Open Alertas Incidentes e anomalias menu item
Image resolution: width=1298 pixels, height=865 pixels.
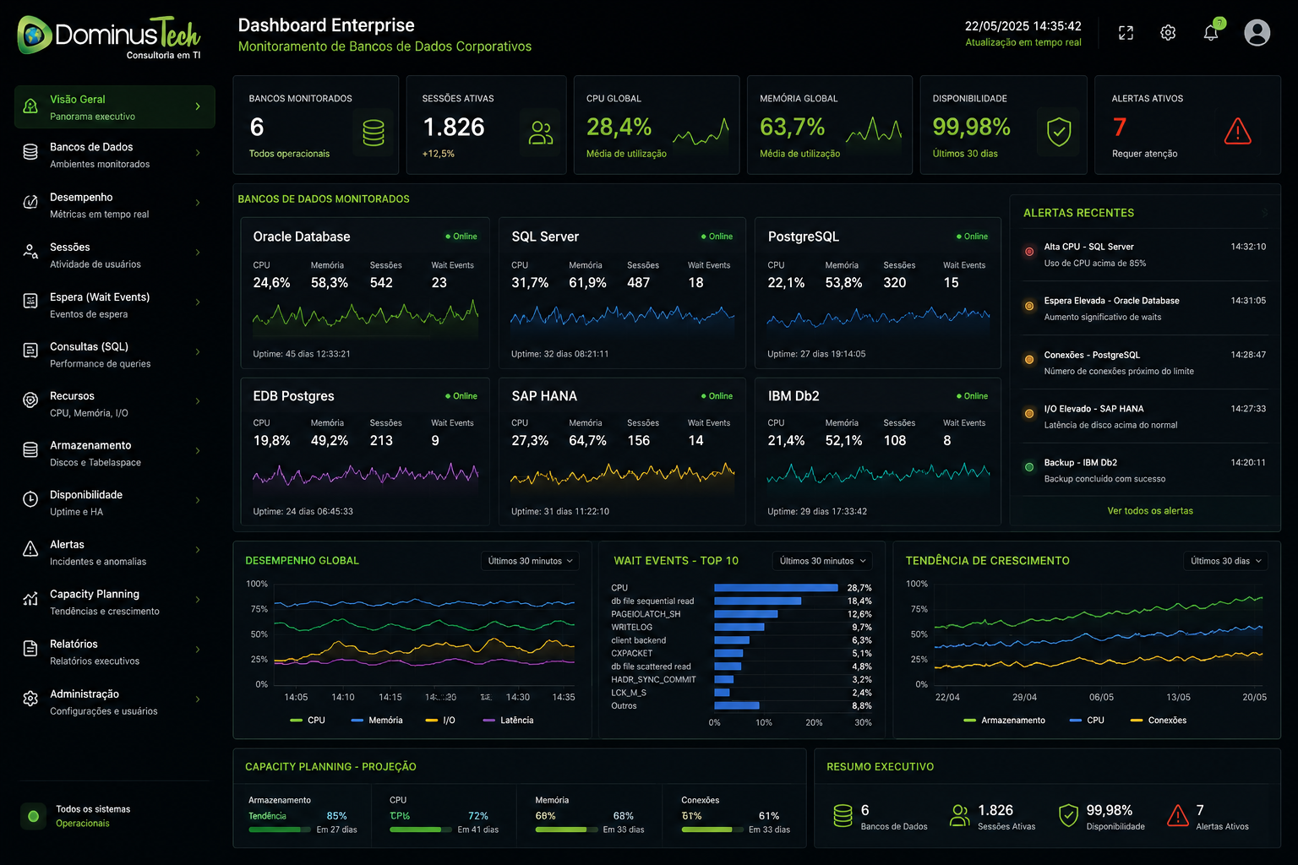click(115, 552)
